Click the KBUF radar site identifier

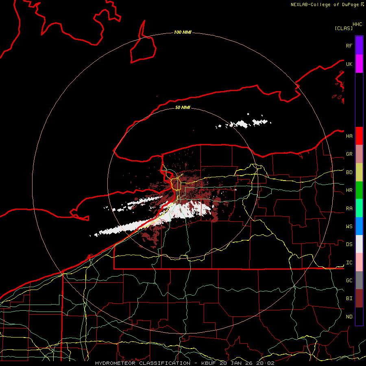(x=209, y=363)
